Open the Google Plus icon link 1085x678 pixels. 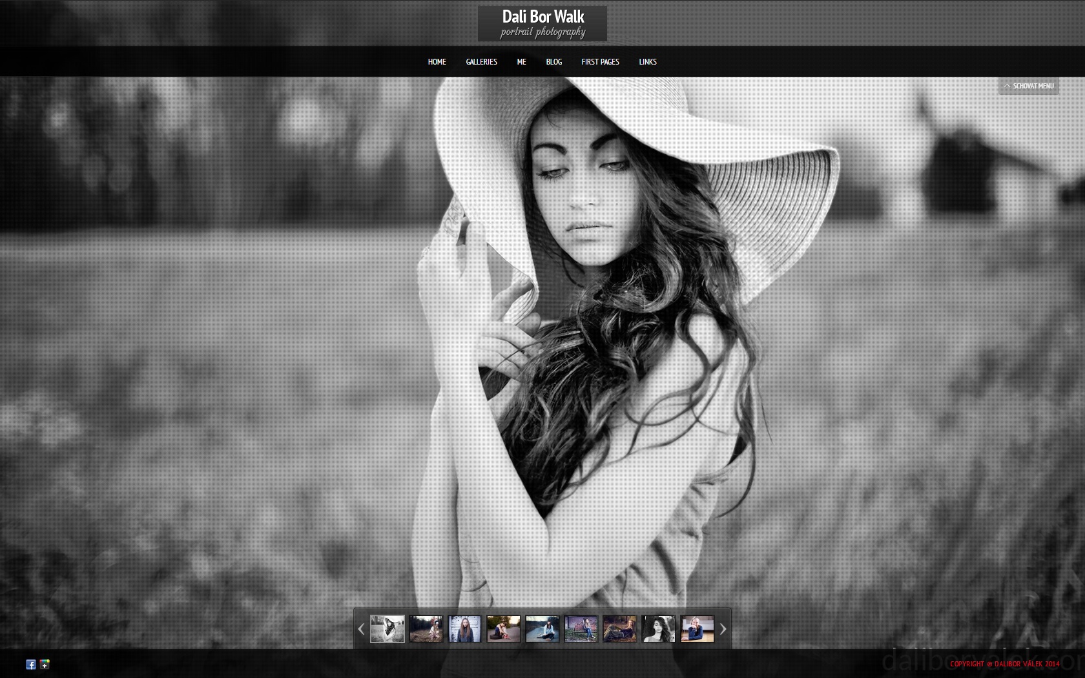coord(45,664)
